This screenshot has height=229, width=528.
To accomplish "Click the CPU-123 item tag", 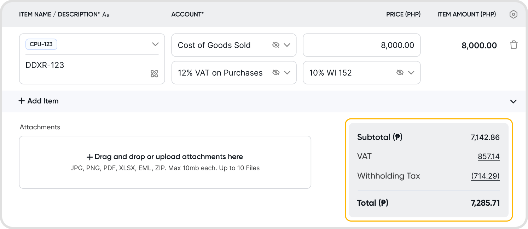I will 41,44.
